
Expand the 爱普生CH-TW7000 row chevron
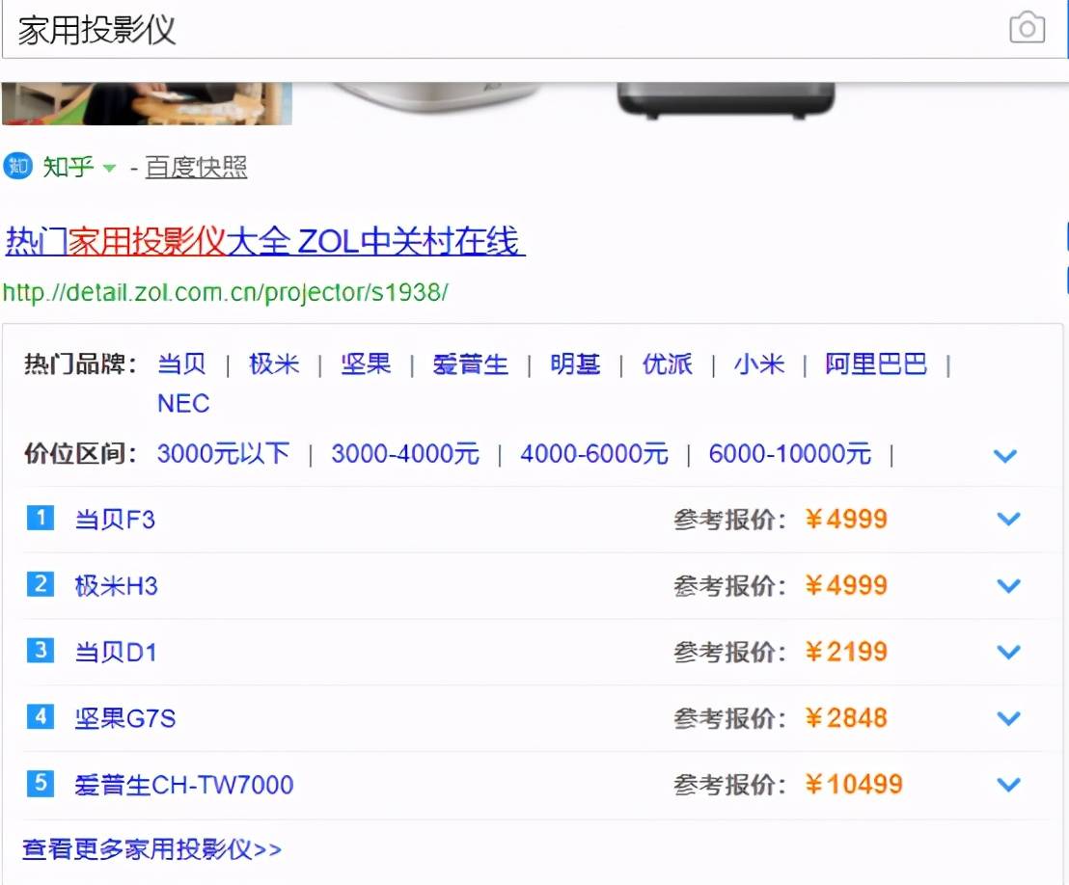pos(1008,784)
